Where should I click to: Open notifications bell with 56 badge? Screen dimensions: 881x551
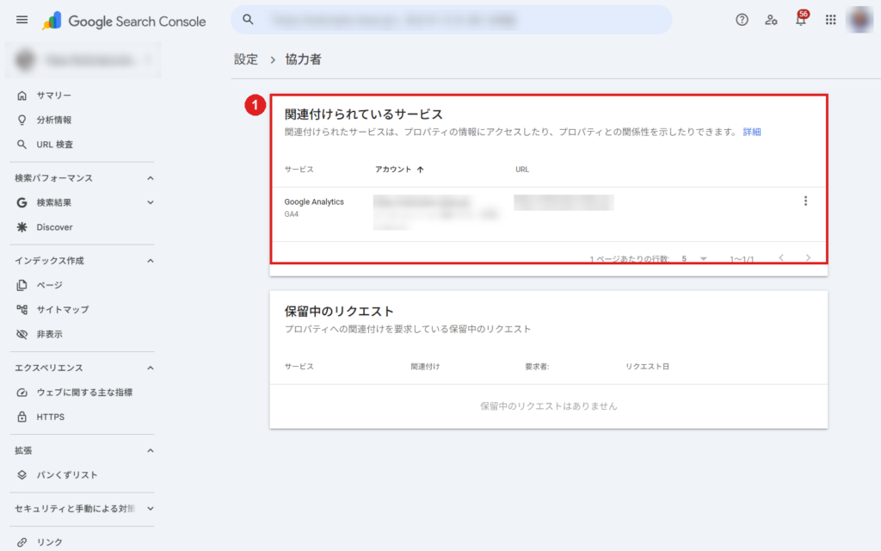801,19
